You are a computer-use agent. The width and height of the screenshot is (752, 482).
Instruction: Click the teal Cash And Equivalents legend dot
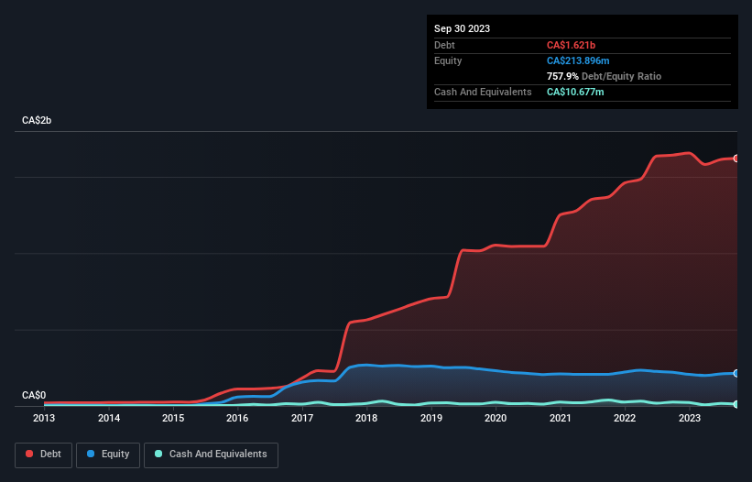pos(158,454)
